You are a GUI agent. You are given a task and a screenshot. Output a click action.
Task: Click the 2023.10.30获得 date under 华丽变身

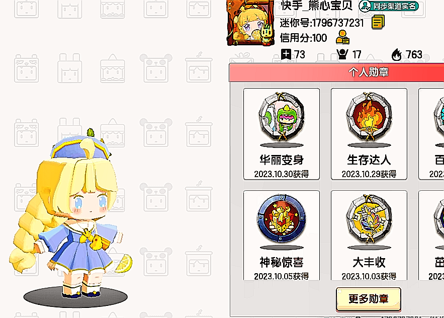tap(282, 174)
